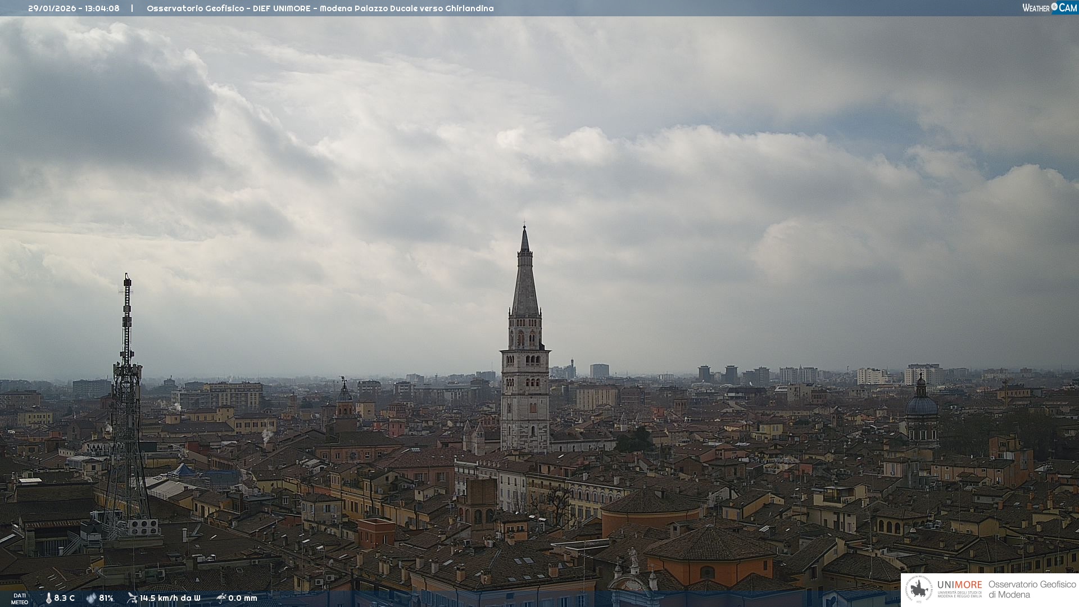Click the 14.5 km/h da W wind reading
Screen dimensions: 1079x607
[170, 598]
